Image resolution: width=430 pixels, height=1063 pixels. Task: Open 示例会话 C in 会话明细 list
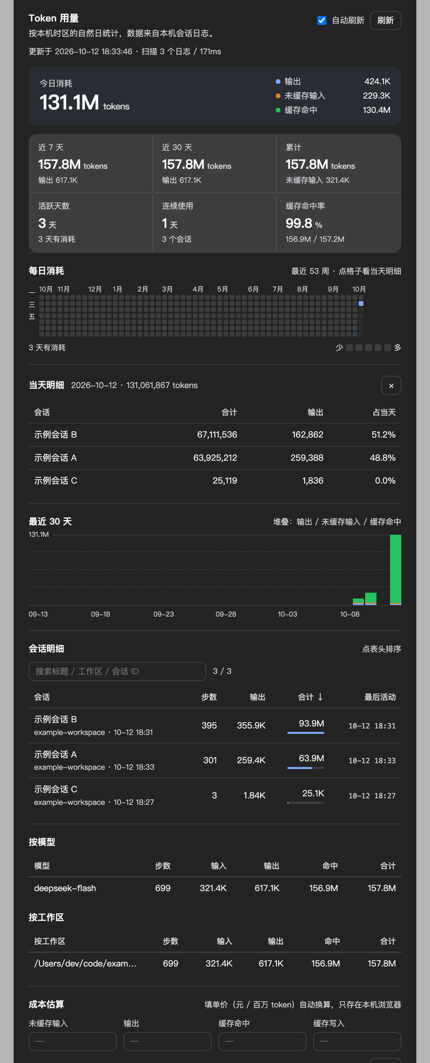coord(215,796)
